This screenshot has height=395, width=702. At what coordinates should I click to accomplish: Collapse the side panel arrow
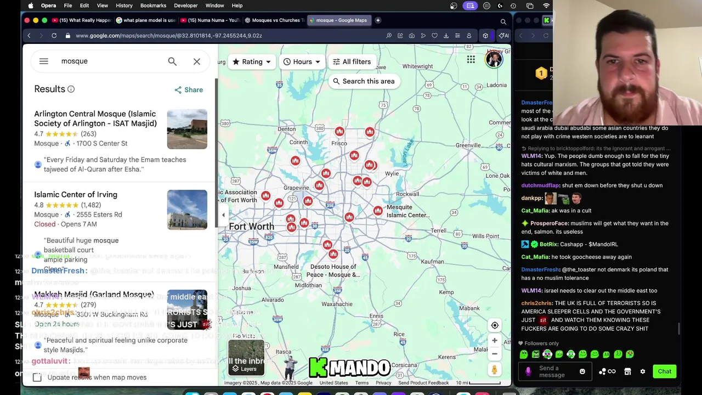click(223, 215)
